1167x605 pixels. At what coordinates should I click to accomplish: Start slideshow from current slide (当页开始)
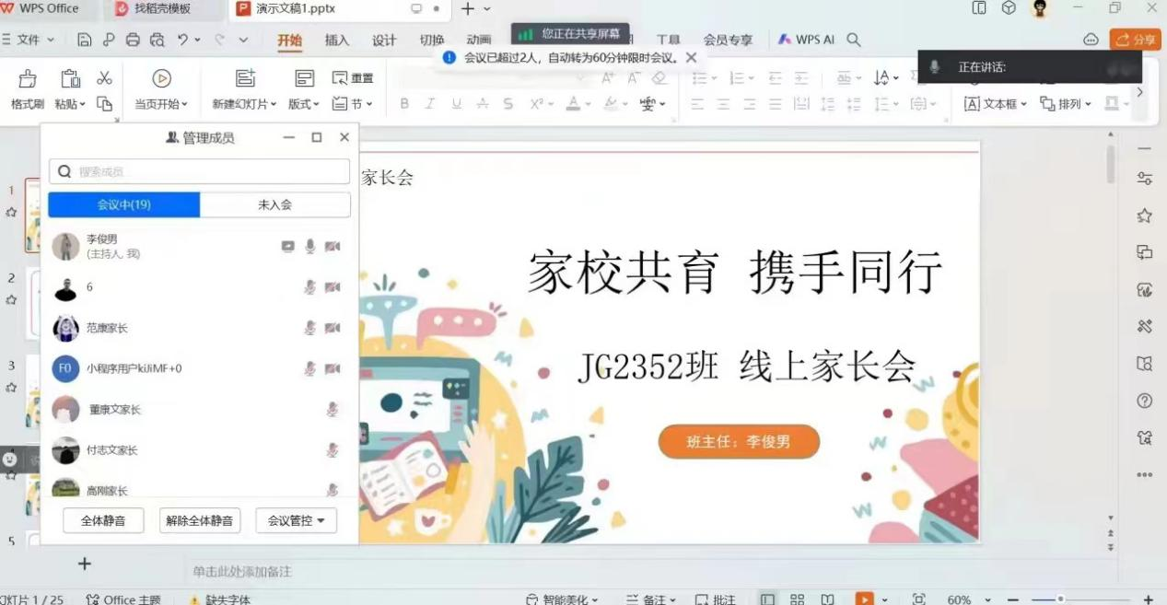pyautogui.click(x=161, y=79)
